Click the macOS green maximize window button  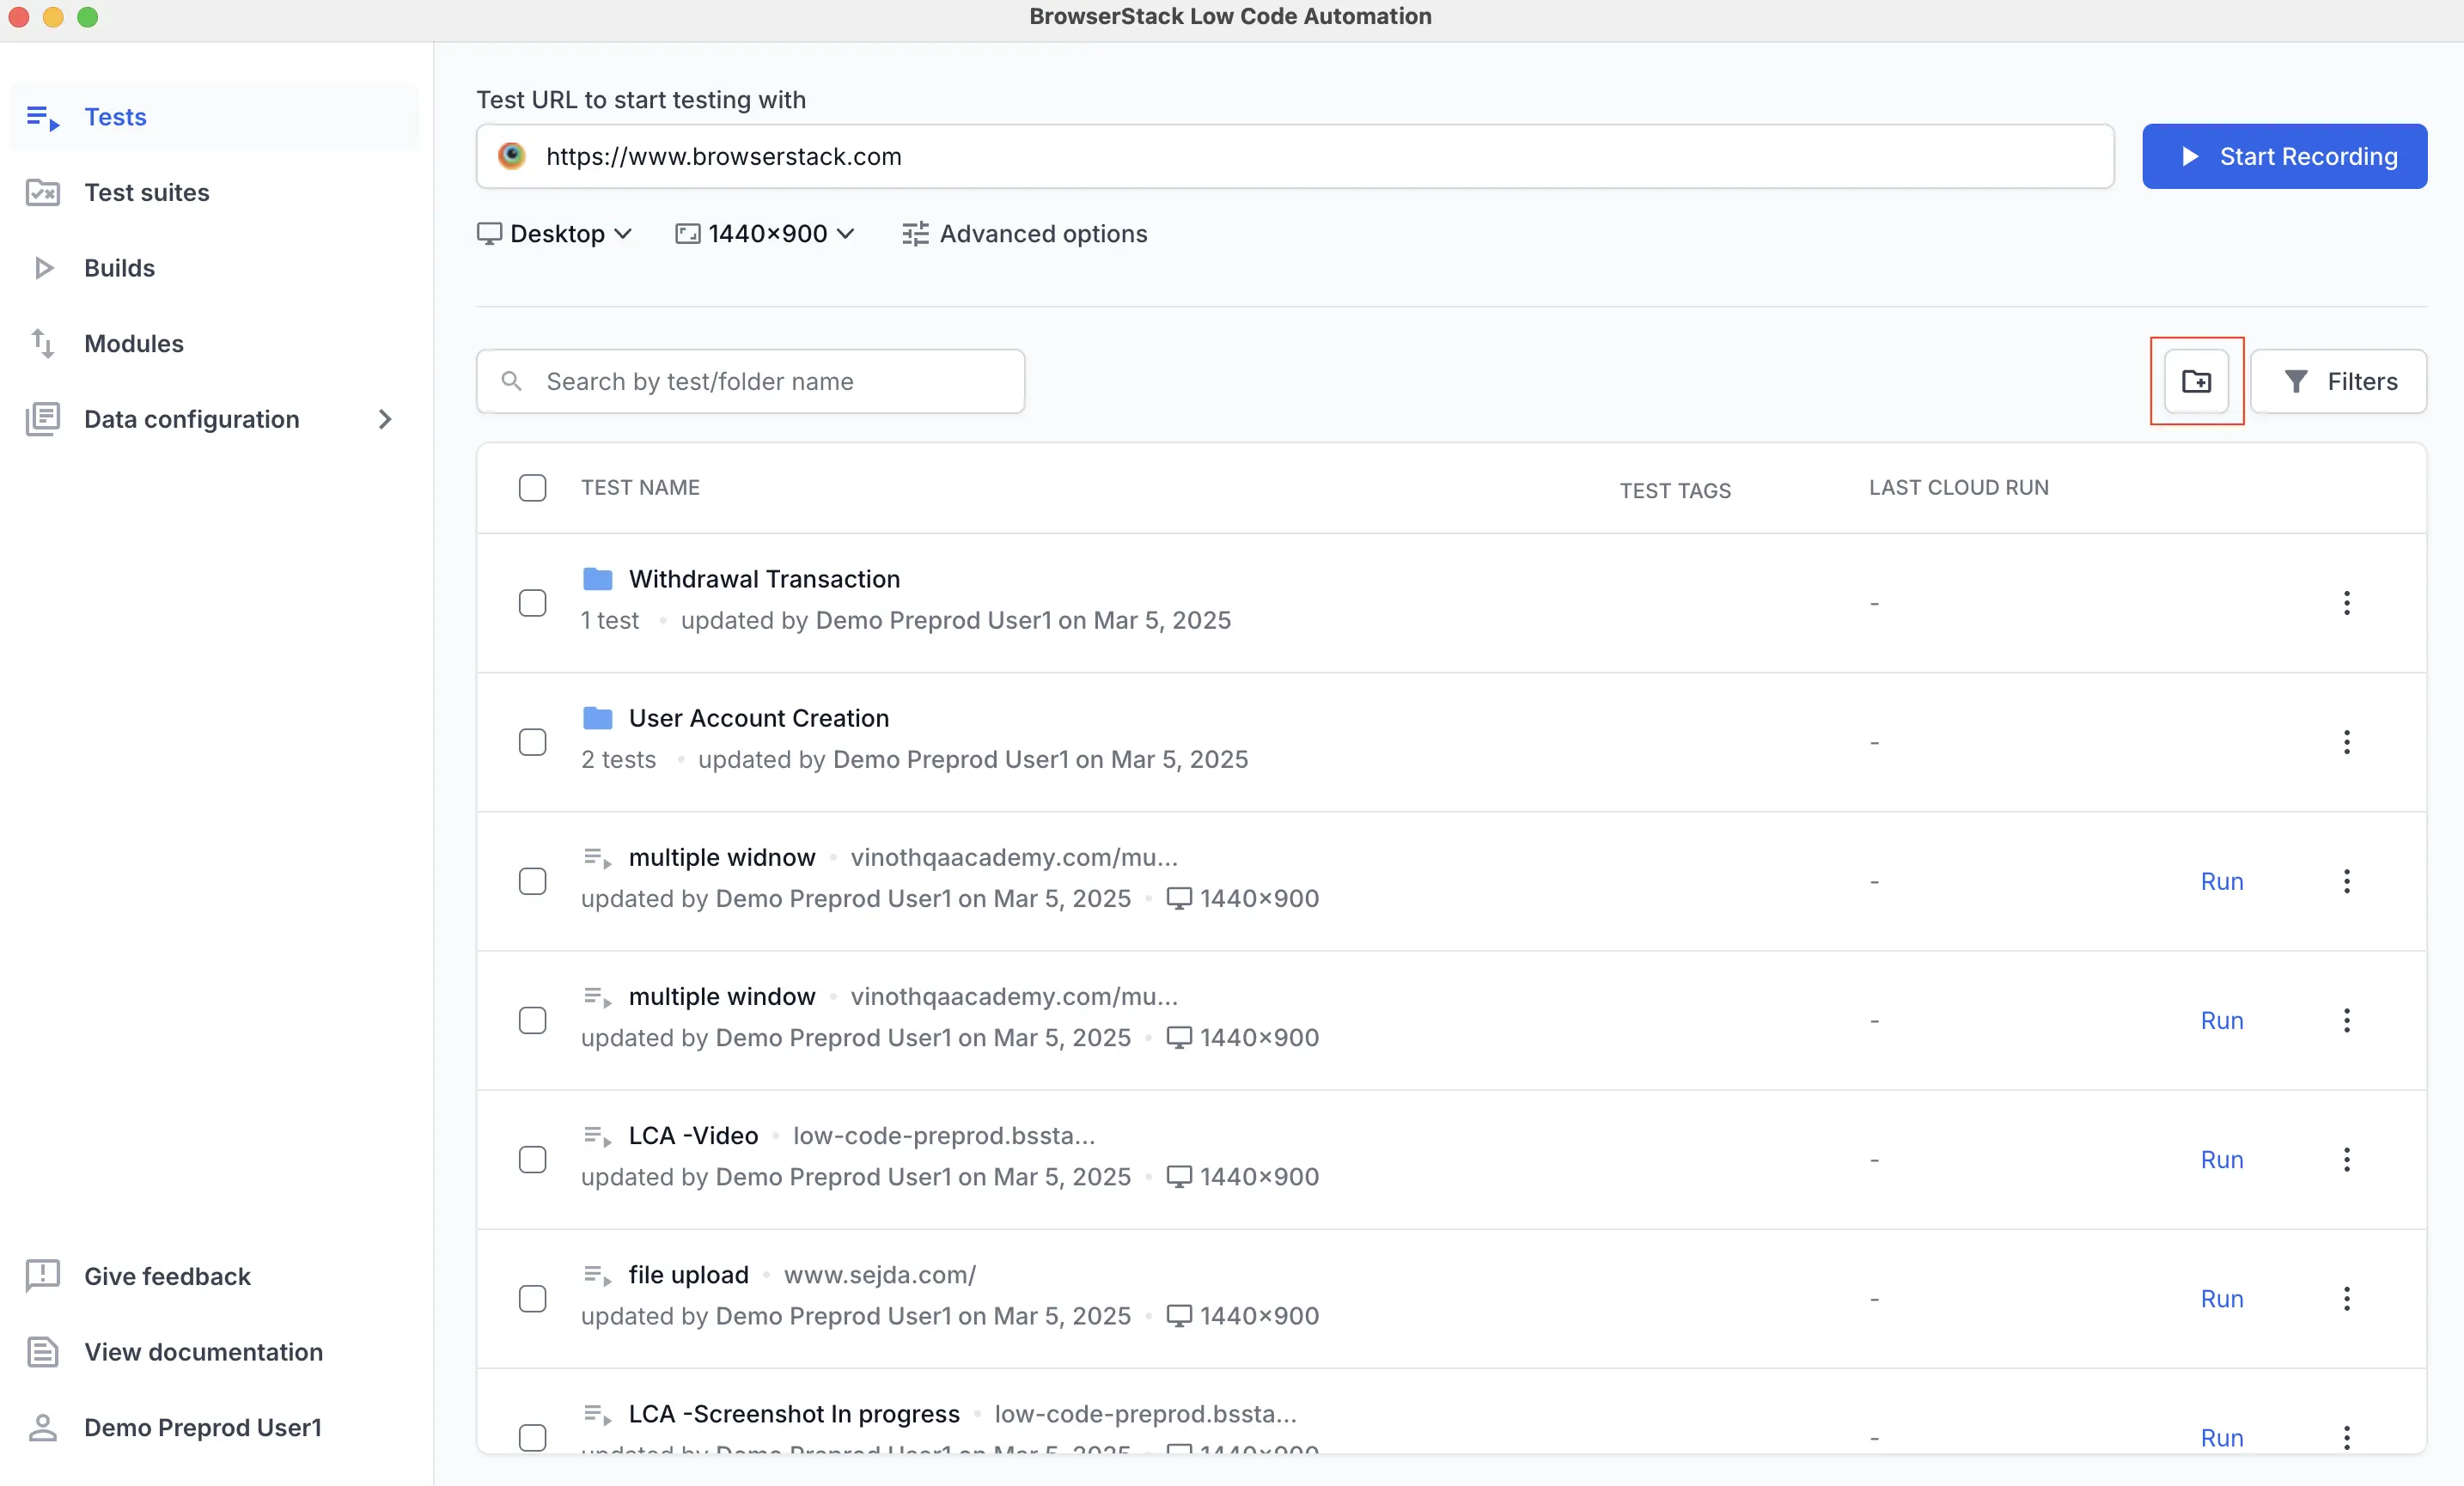click(x=88, y=16)
